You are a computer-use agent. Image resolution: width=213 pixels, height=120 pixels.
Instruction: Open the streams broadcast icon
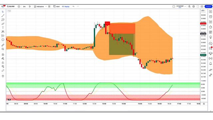(x=210, y=59)
